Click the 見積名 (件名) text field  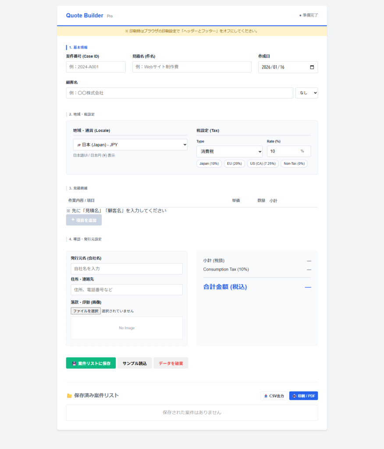(192, 67)
